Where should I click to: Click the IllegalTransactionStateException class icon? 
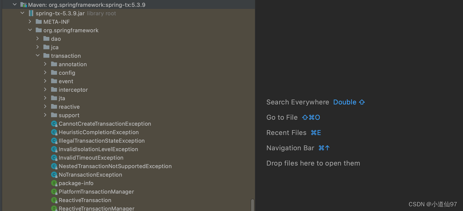pos(54,141)
